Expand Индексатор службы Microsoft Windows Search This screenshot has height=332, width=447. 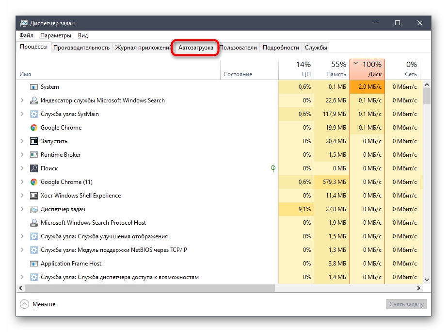click(22, 100)
